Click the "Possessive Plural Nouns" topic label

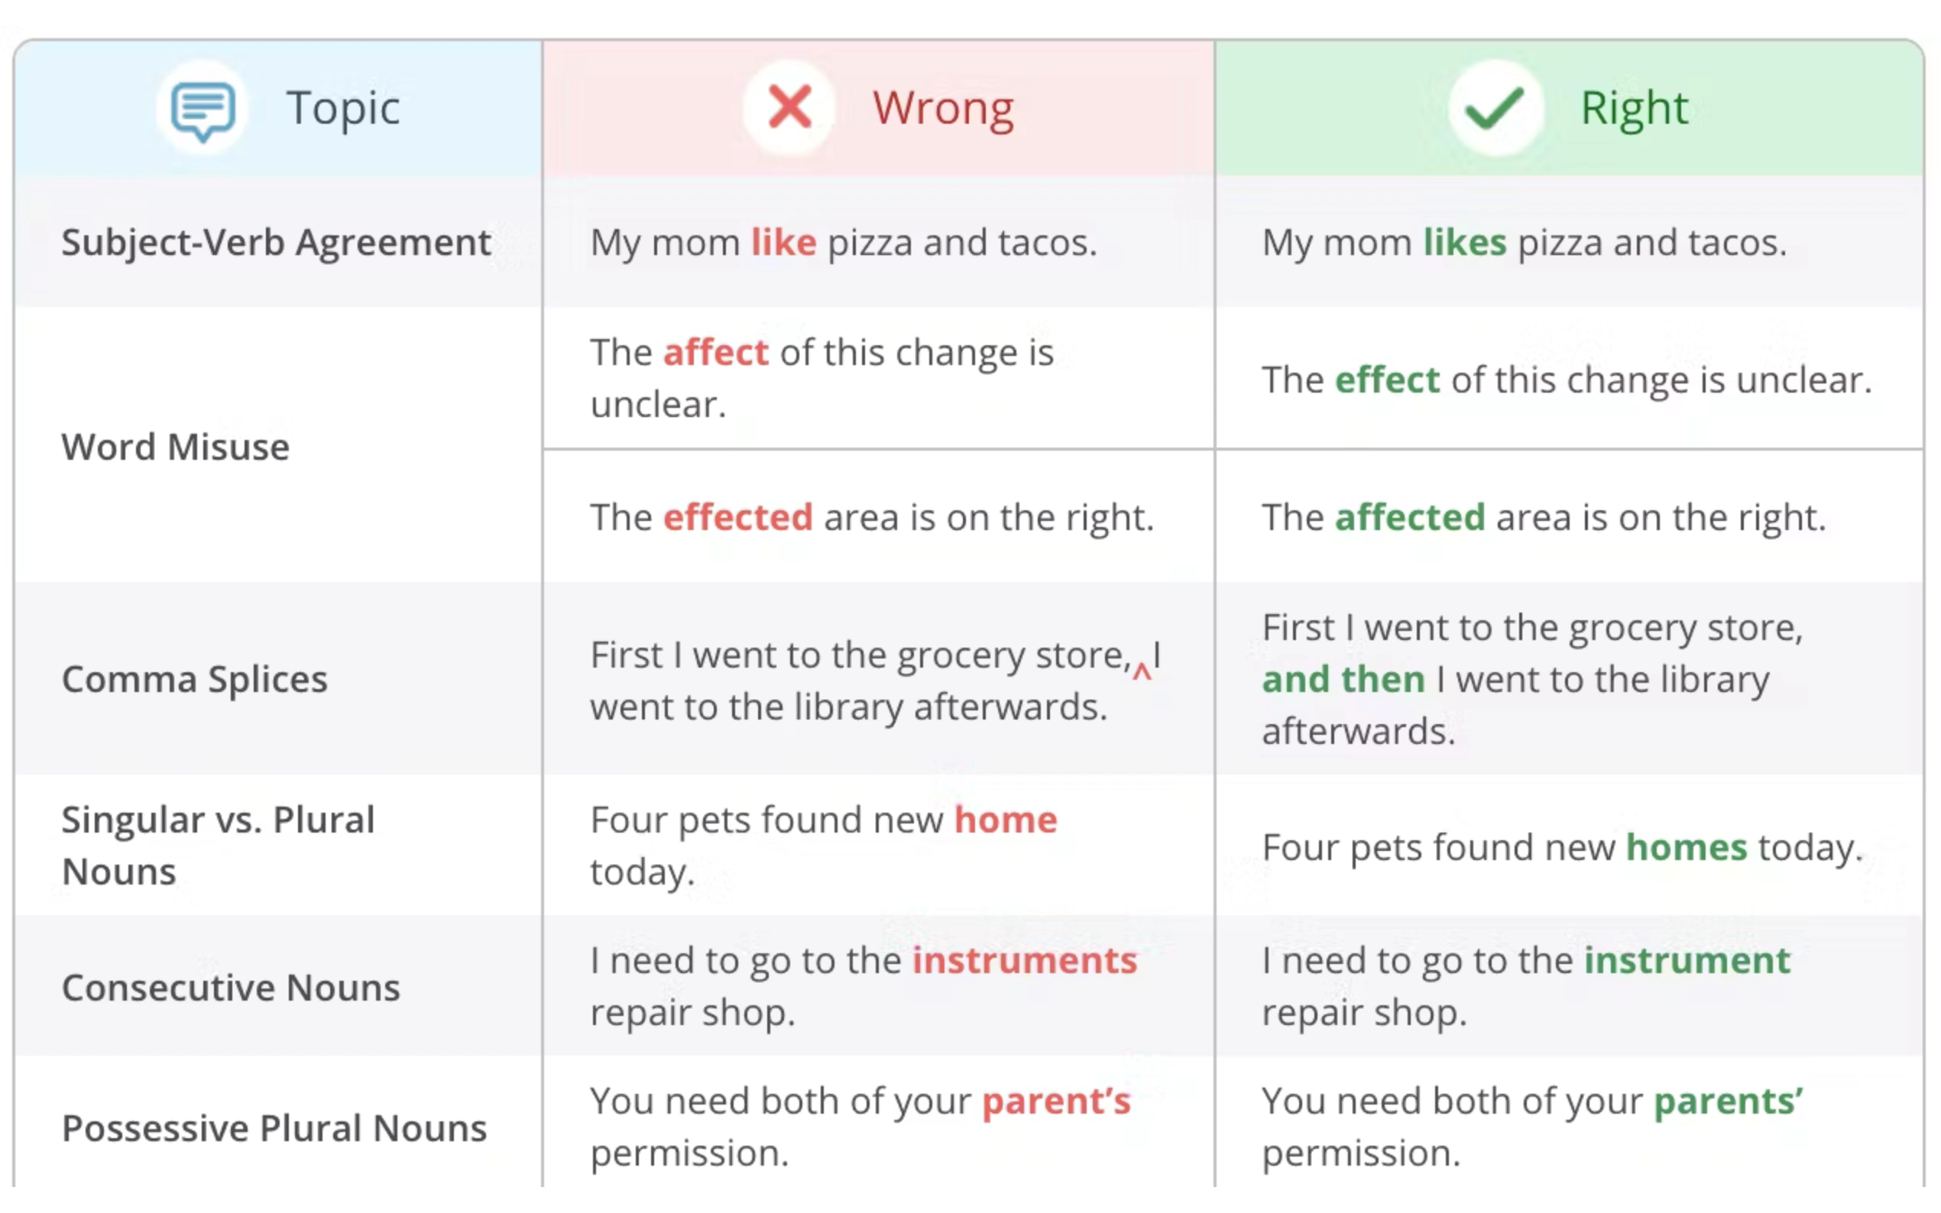click(274, 1129)
